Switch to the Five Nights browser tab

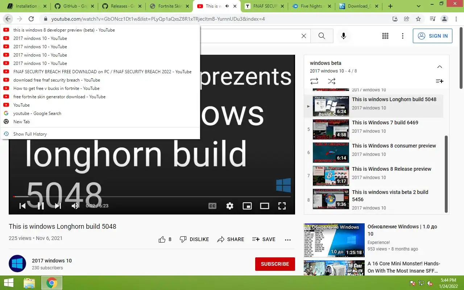(312, 6)
